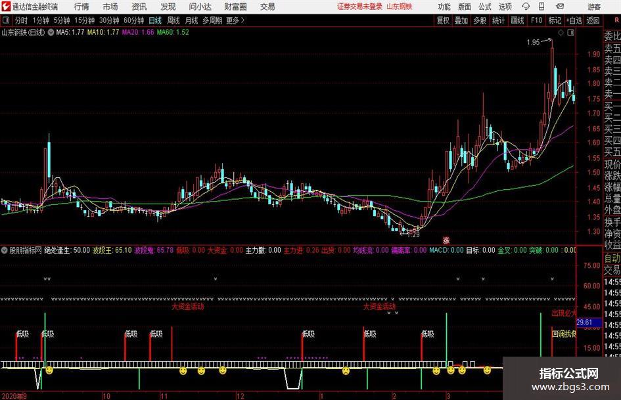Click 证券交易未登录 login link
Viewport: 621px width, 400px height.
[x=359, y=7]
